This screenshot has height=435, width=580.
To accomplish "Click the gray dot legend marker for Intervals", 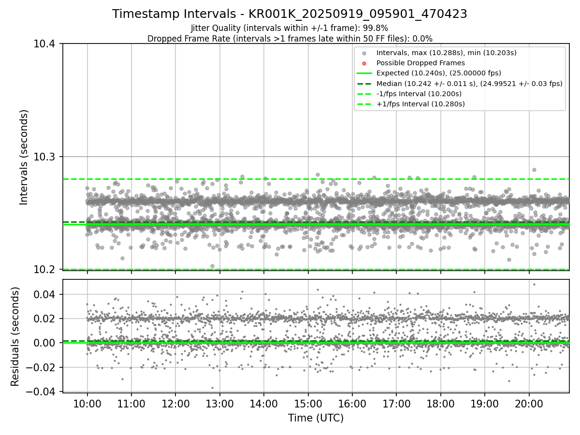I will click(364, 53).
